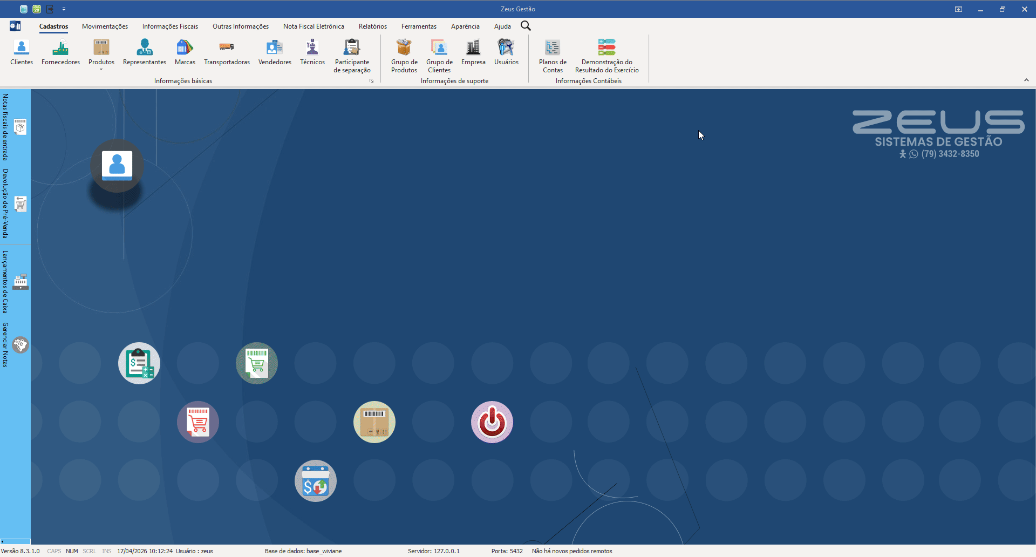This screenshot has height=557, width=1036.
Task: Open the Empresa settings
Action: pos(473,53)
